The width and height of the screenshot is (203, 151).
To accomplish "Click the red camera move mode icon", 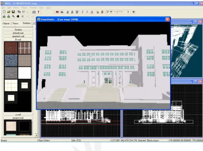I will pos(57,12).
